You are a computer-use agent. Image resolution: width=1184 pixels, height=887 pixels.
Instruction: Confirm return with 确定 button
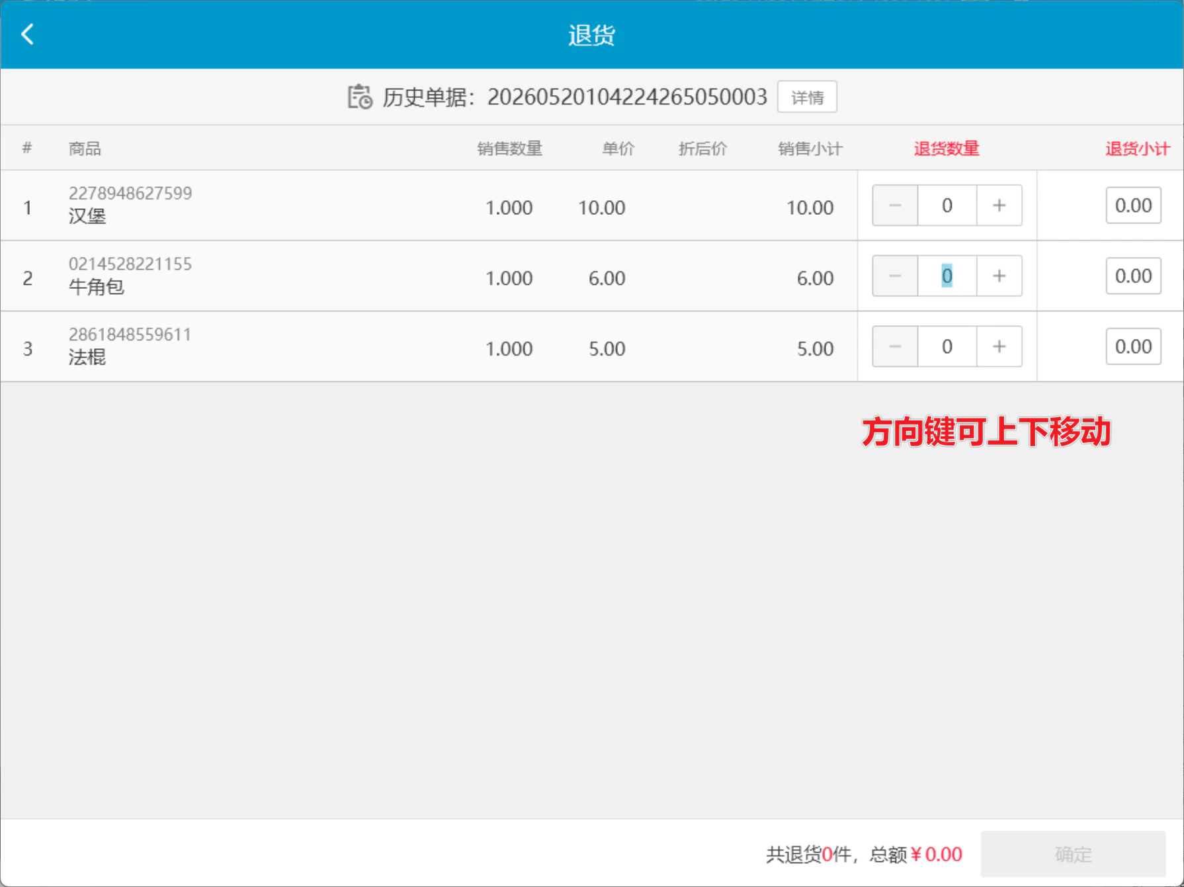point(1073,854)
